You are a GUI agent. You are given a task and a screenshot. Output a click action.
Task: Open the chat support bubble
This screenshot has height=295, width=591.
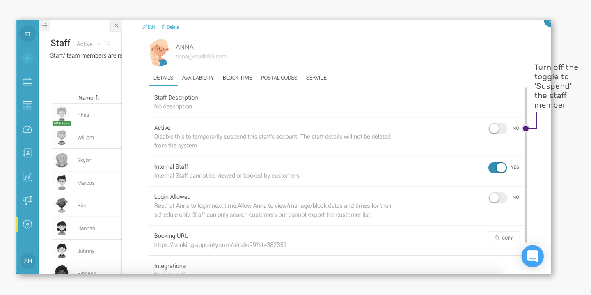click(533, 256)
